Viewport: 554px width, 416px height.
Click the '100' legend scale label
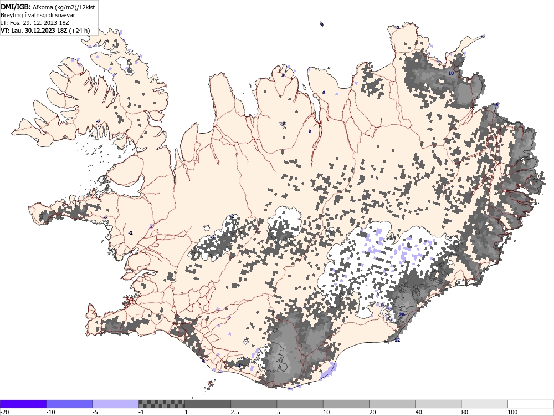512,412
